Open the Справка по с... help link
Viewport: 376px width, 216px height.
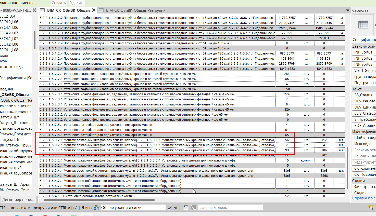[x=364, y=198]
